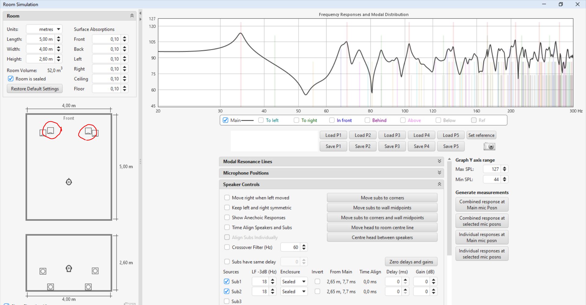Select the left main speaker in the elevation view
586x305 pixels.
click(43, 271)
